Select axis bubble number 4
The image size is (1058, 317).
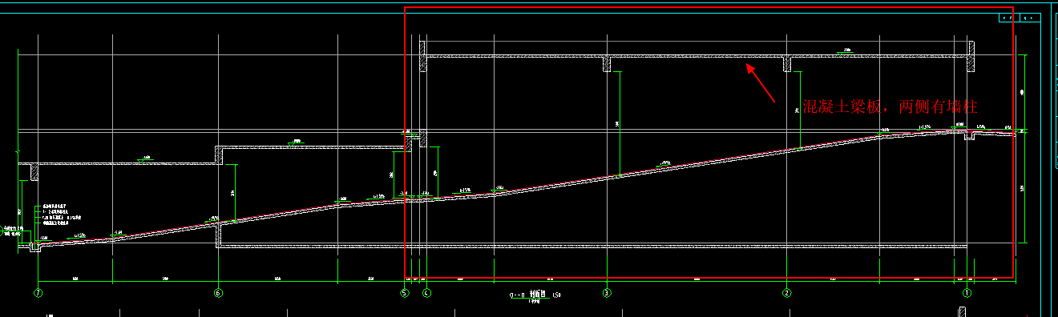coord(427,293)
